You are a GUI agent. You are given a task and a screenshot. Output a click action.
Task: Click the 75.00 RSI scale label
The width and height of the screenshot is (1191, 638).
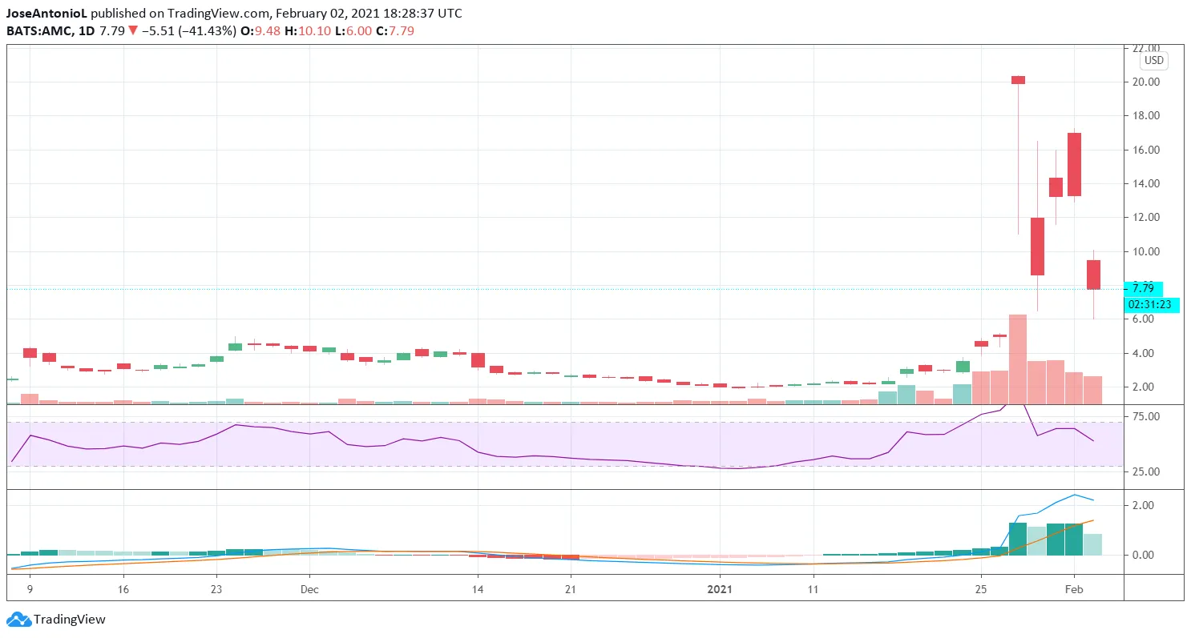tap(1147, 417)
